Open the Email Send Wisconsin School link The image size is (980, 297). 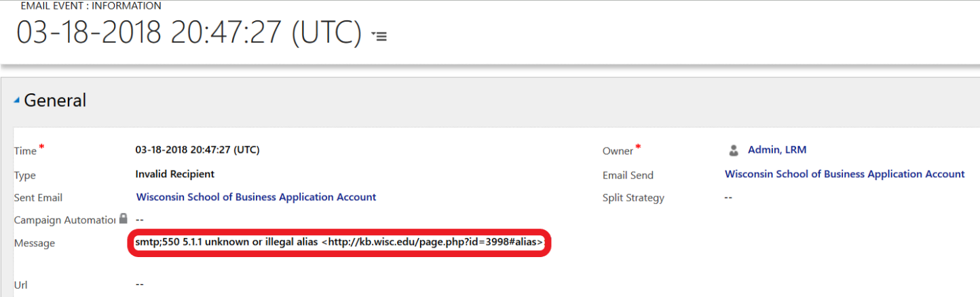pos(844,175)
